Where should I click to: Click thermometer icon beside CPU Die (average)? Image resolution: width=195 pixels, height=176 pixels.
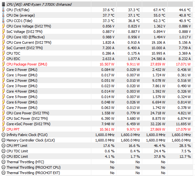click(3, 15)
